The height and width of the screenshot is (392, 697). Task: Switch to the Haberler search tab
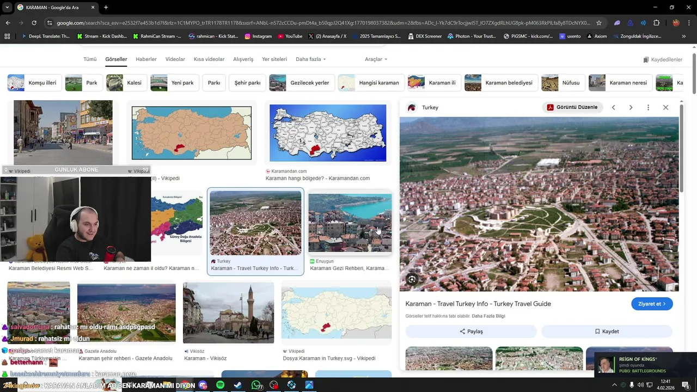pyautogui.click(x=146, y=59)
